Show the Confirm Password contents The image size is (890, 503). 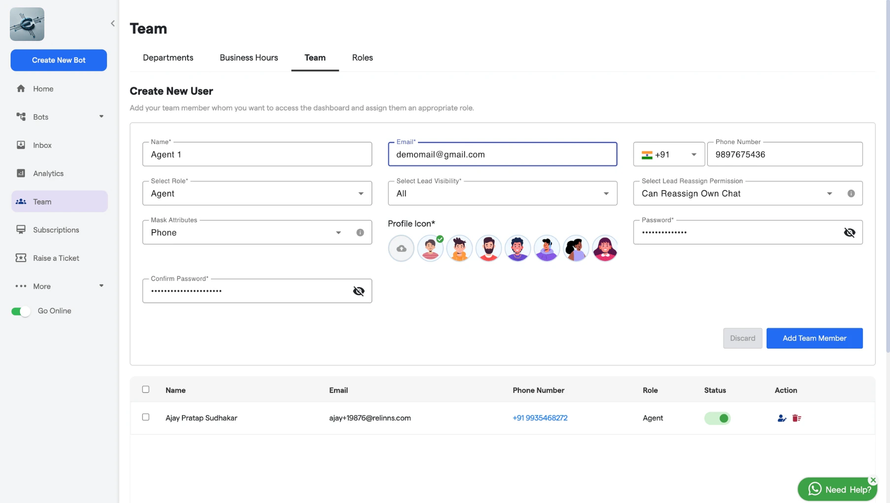pyautogui.click(x=359, y=291)
